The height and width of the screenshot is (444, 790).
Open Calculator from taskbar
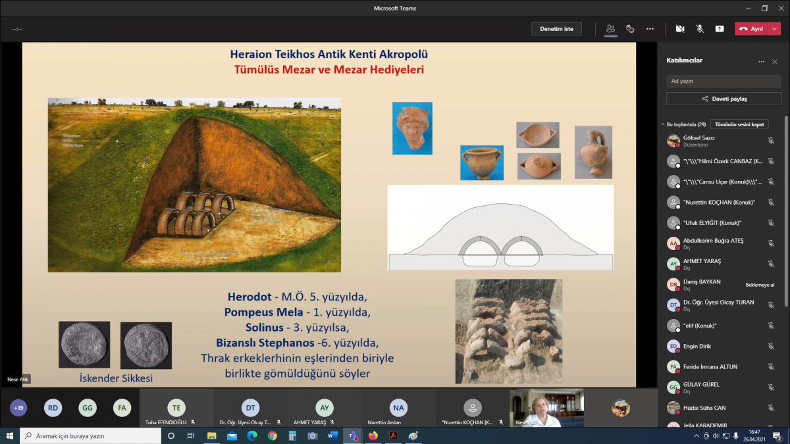[292, 435]
